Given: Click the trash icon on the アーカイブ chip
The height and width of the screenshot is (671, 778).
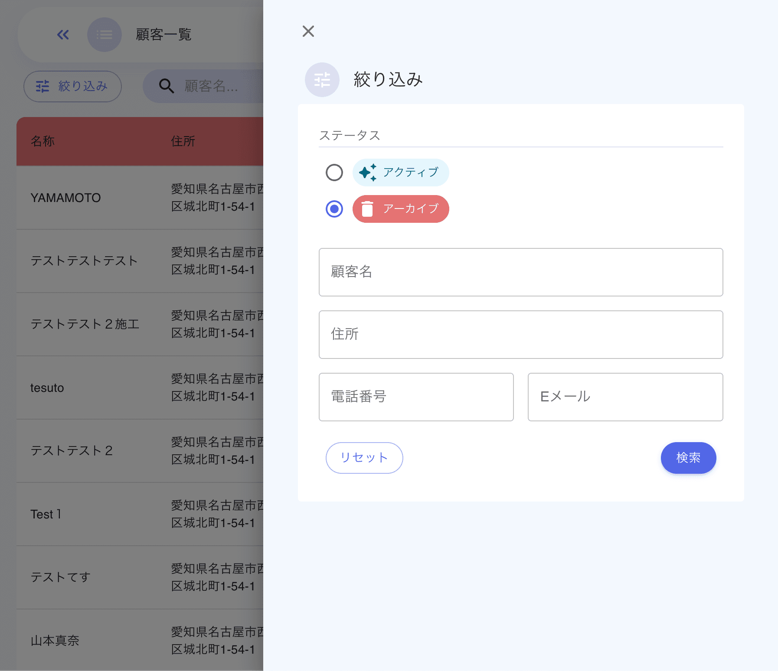Looking at the screenshot, I should [x=368, y=208].
